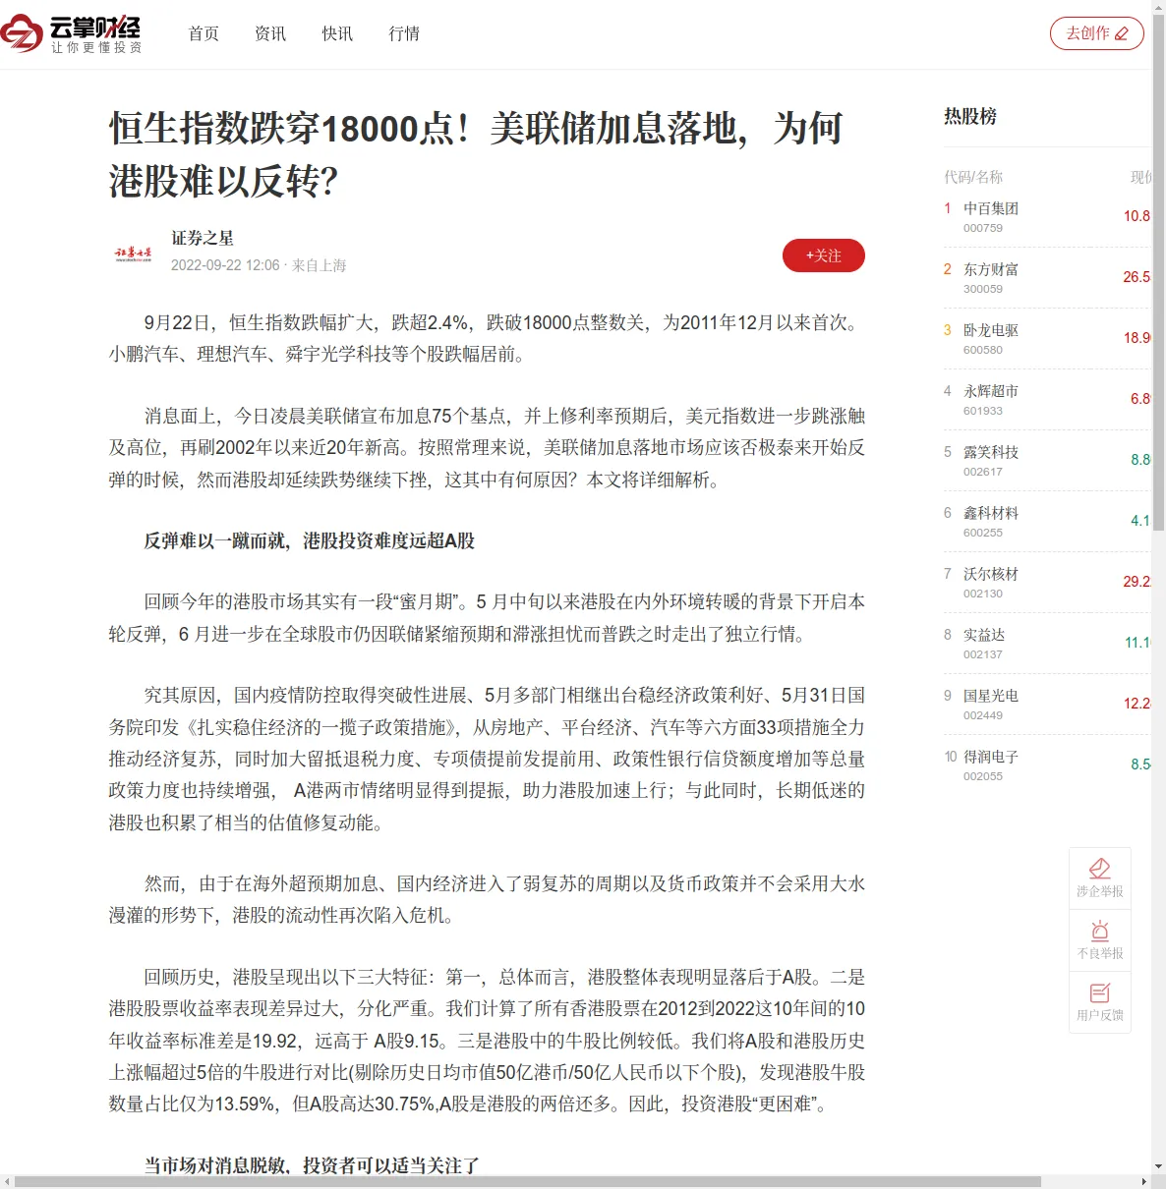1166x1189 pixels.
Task: Open the 首页 nav item
Action: point(204,33)
